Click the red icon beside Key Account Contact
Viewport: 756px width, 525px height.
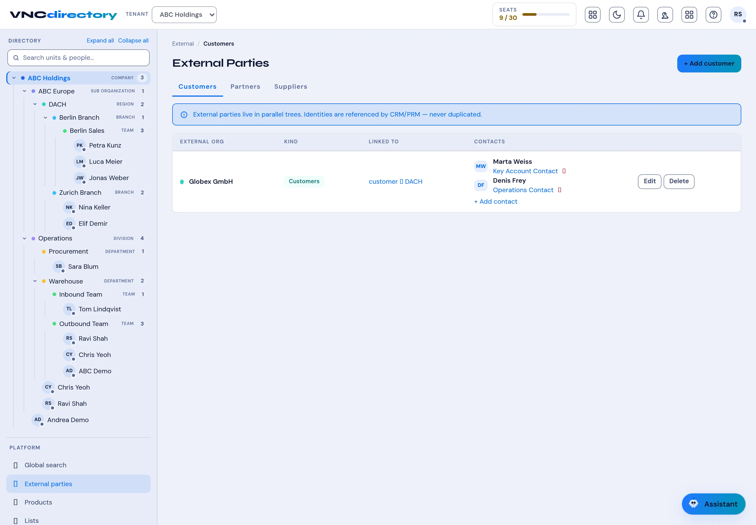(564, 171)
